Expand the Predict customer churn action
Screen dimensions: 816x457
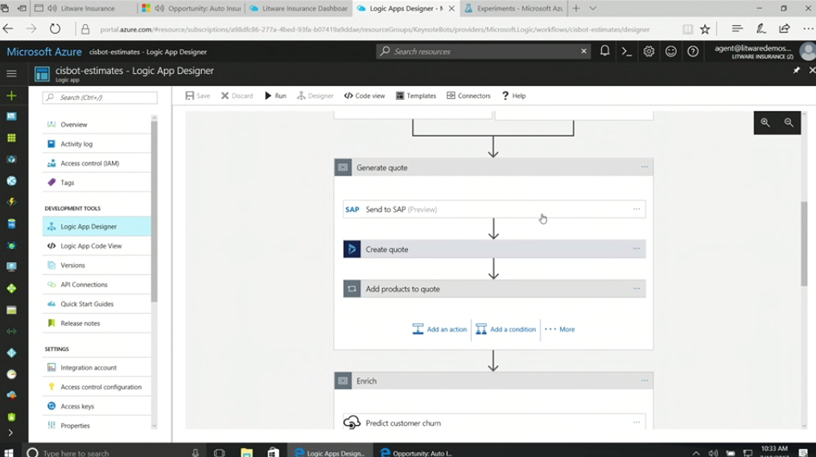click(494, 422)
